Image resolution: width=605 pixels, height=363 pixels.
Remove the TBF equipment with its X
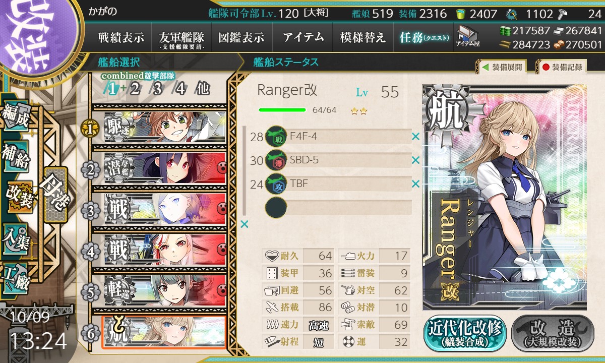coord(415,184)
